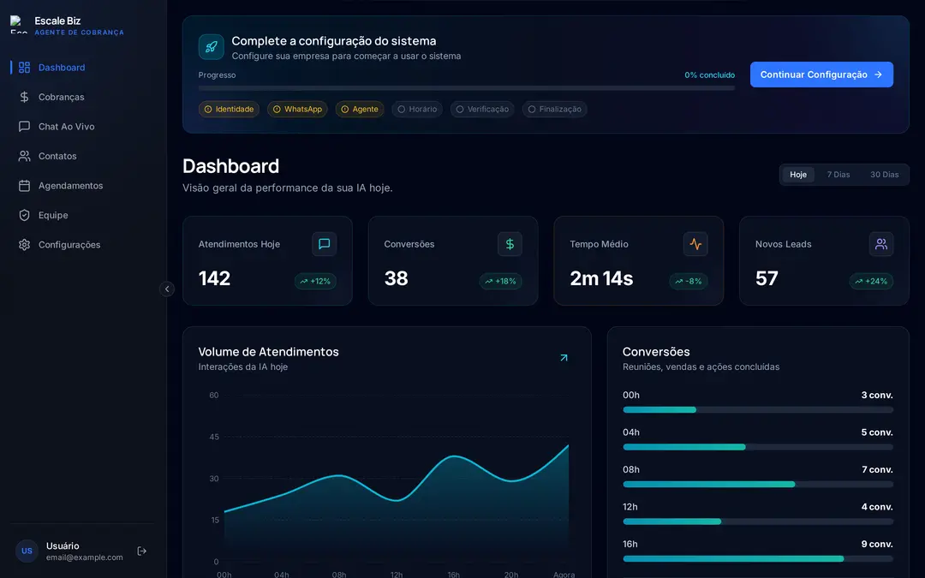Click the +24% badge on Novos Leads
The image size is (925, 578).
point(871,282)
